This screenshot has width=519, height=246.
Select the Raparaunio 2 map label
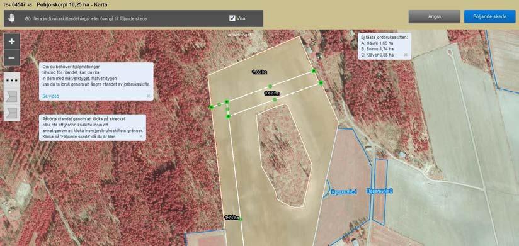pos(380,191)
